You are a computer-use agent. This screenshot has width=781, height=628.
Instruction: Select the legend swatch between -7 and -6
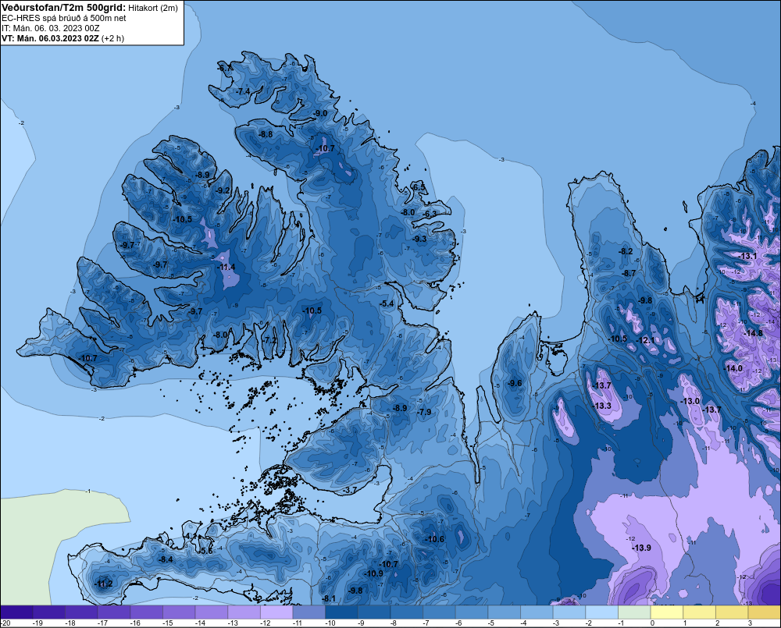[439, 612]
